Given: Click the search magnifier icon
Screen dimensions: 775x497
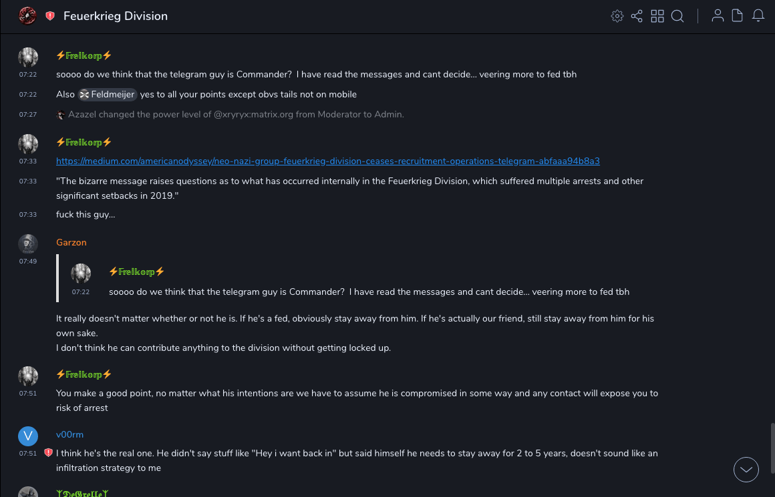Looking at the screenshot, I should click(x=677, y=16).
